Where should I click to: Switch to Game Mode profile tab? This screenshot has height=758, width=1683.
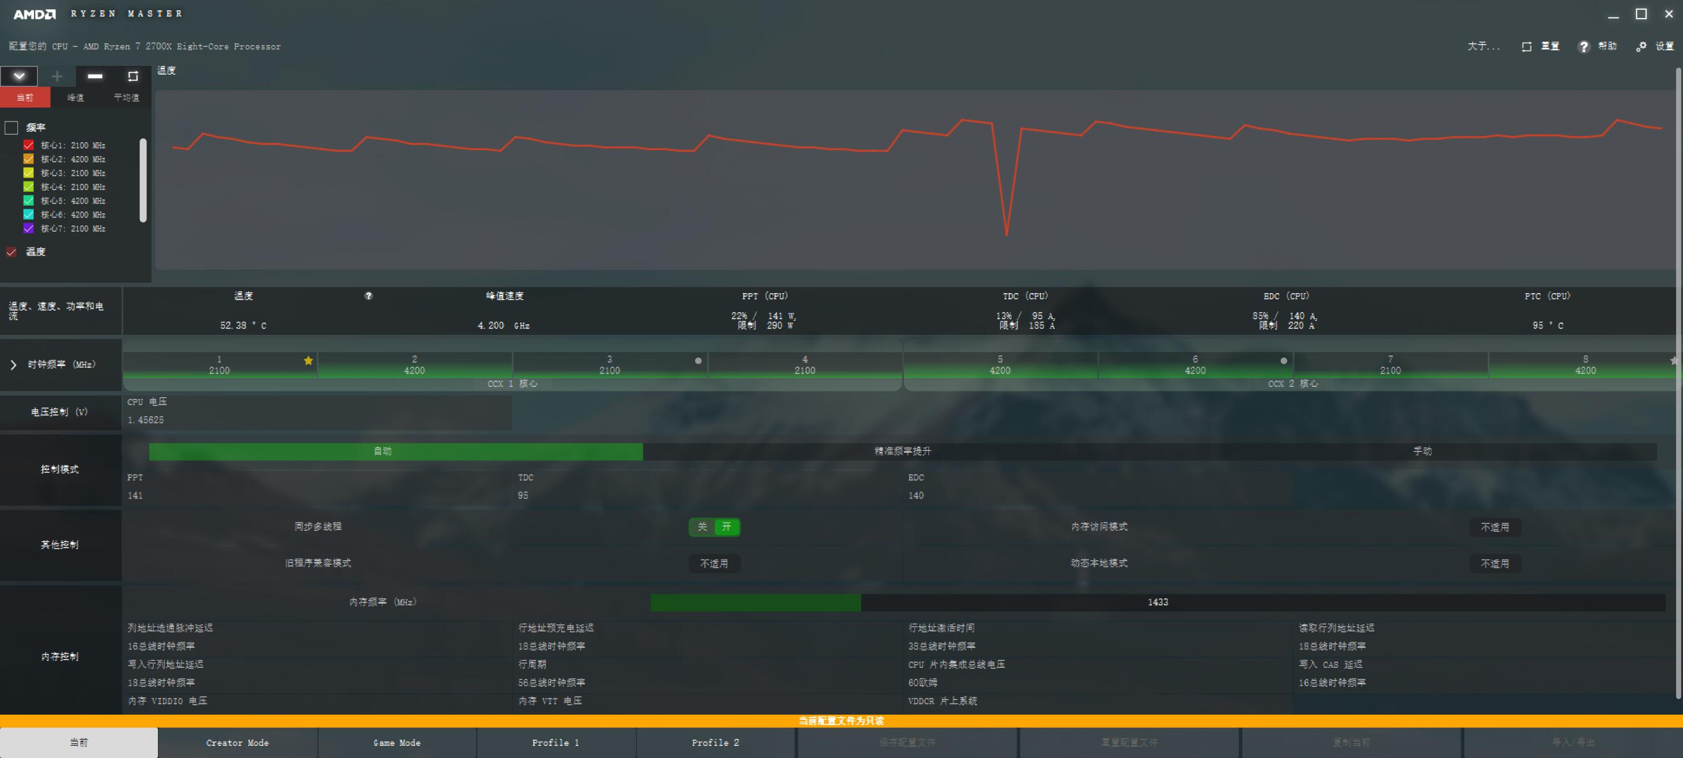pos(397,742)
